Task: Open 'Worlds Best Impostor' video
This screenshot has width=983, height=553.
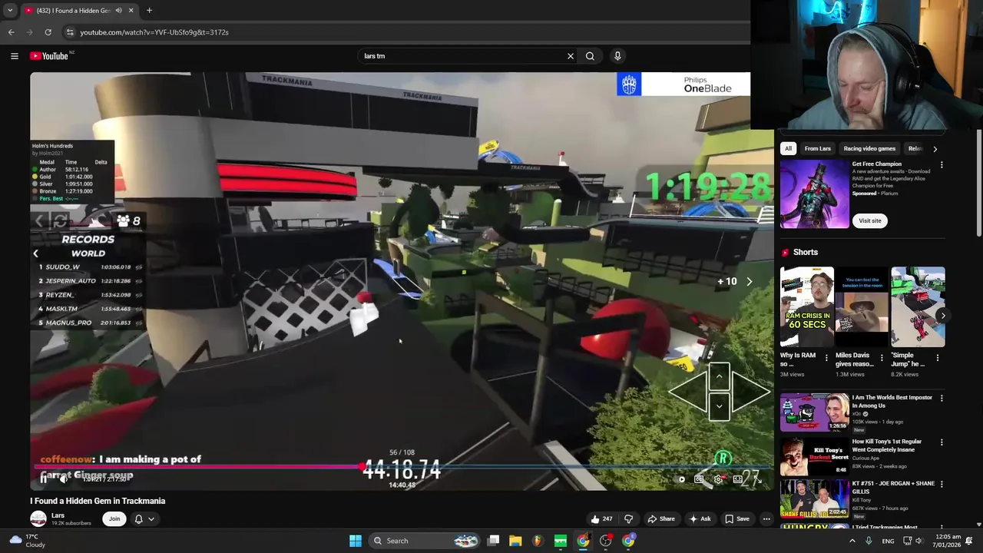Action: coord(815,413)
